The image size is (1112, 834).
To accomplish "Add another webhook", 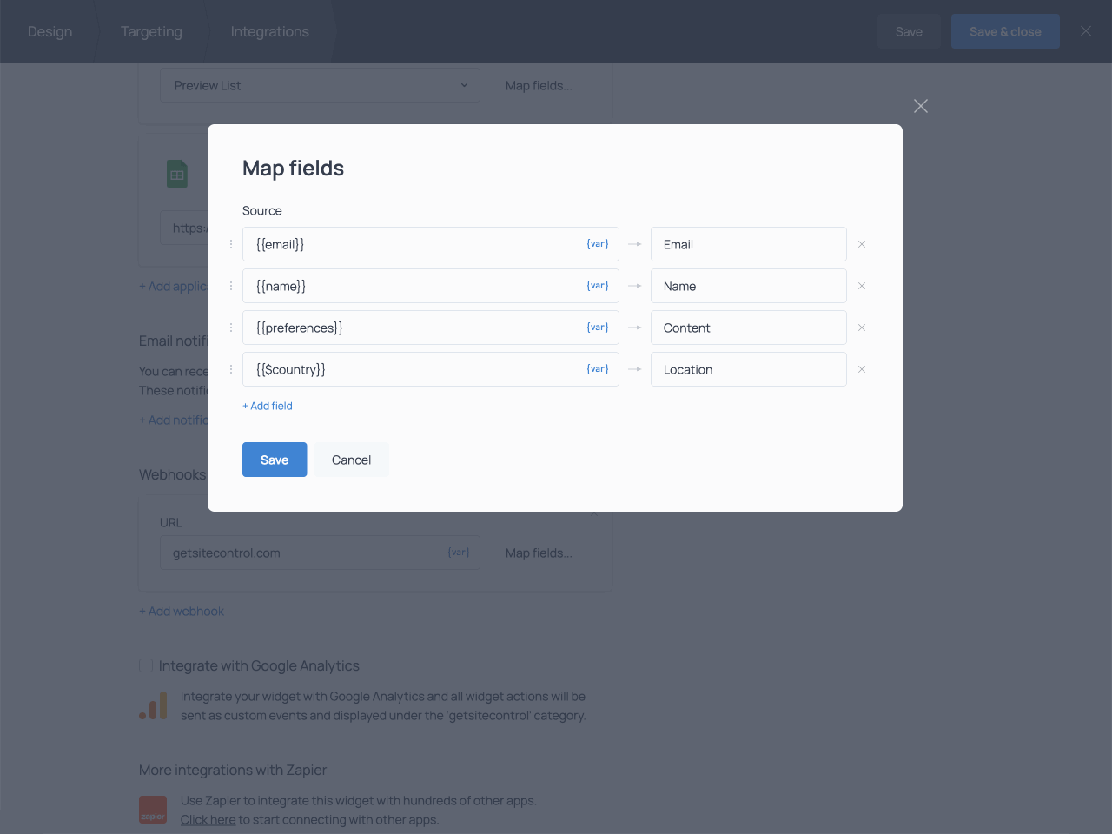I will 182,611.
